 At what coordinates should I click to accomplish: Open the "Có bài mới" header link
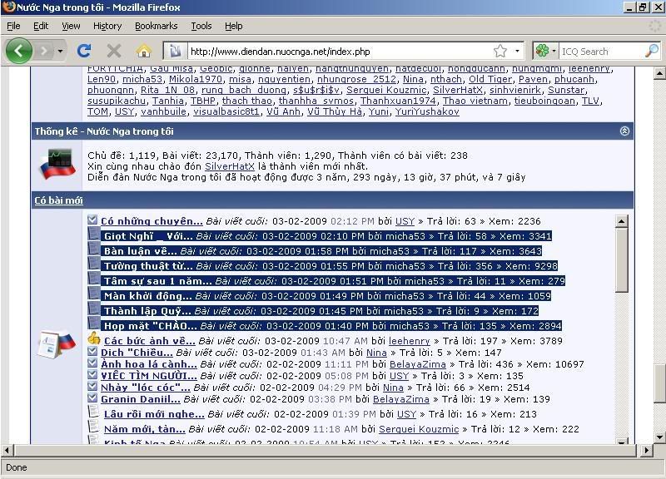[58, 200]
